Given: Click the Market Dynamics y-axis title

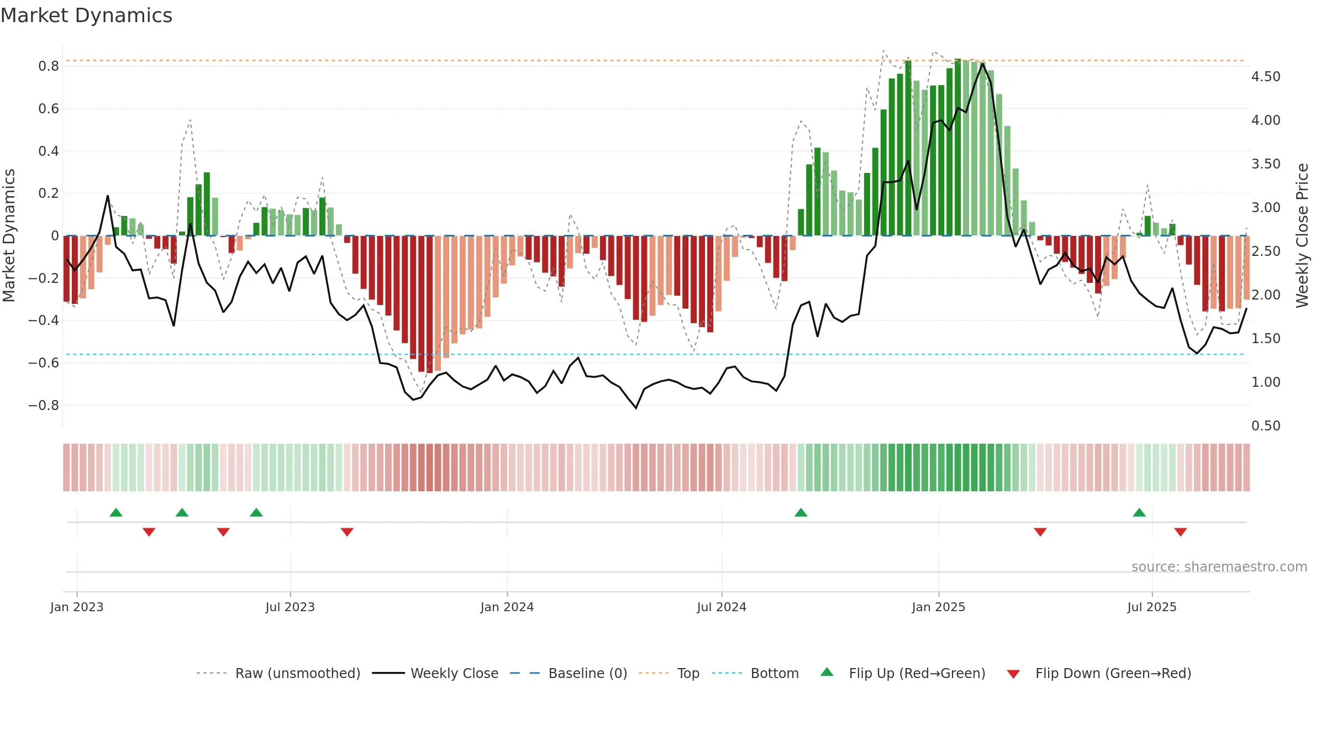Looking at the screenshot, I should pos(9,235).
